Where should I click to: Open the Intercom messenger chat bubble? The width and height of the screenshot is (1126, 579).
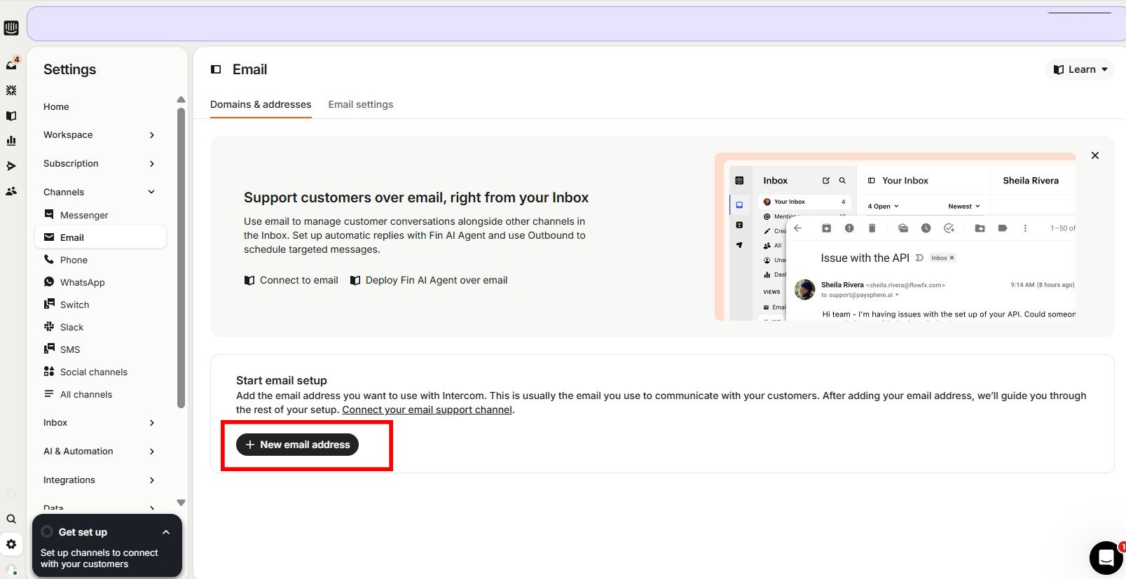tap(1106, 557)
